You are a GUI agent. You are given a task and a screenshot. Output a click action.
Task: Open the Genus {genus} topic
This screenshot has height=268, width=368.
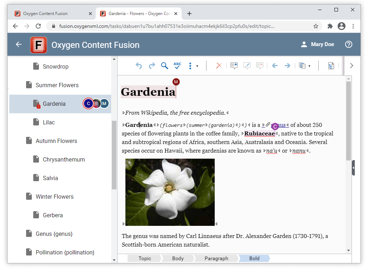(54, 234)
